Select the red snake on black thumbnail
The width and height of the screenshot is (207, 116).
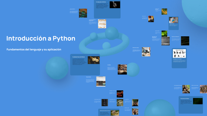120,94
